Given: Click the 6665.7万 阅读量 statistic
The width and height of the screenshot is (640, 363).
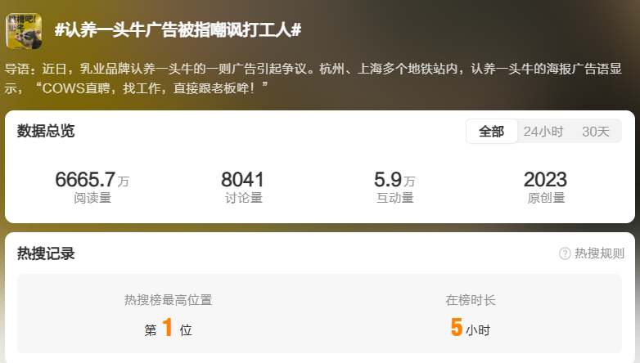Looking at the screenshot, I should click(x=92, y=186).
